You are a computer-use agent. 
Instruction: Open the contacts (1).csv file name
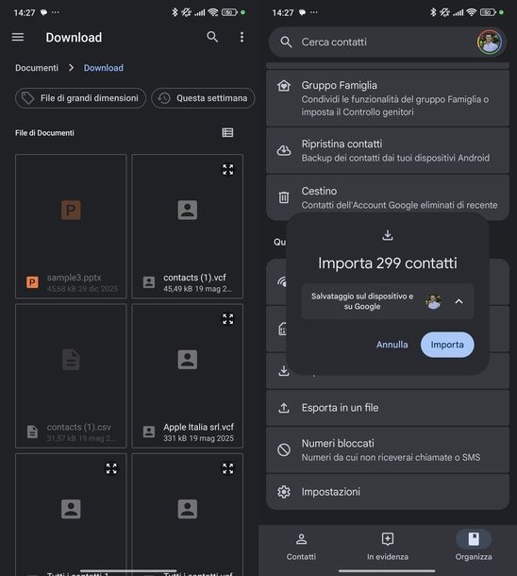(x=79, y=427)
